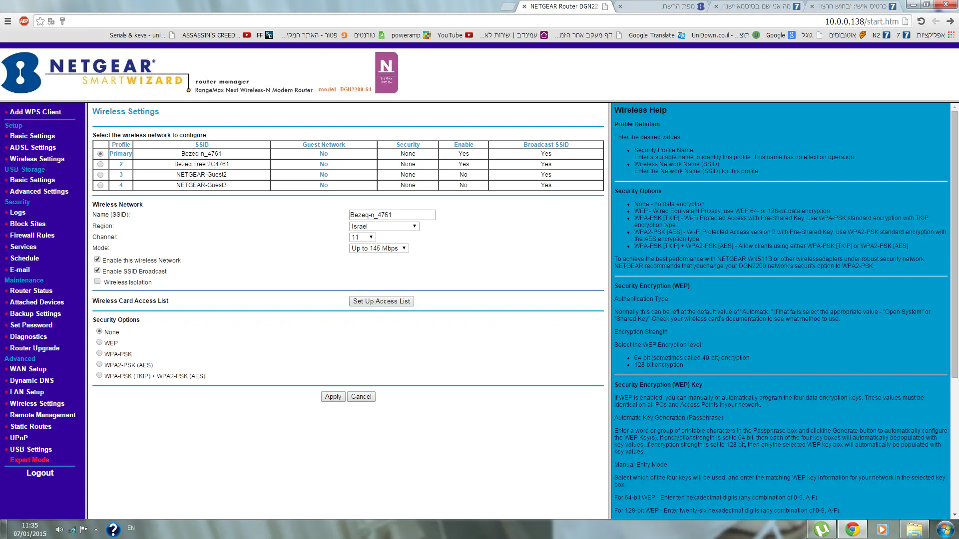The width and height of the screenshot is (959, 539).
Task: Click the Adblock Plus extension icon
Action: [23, 21]
